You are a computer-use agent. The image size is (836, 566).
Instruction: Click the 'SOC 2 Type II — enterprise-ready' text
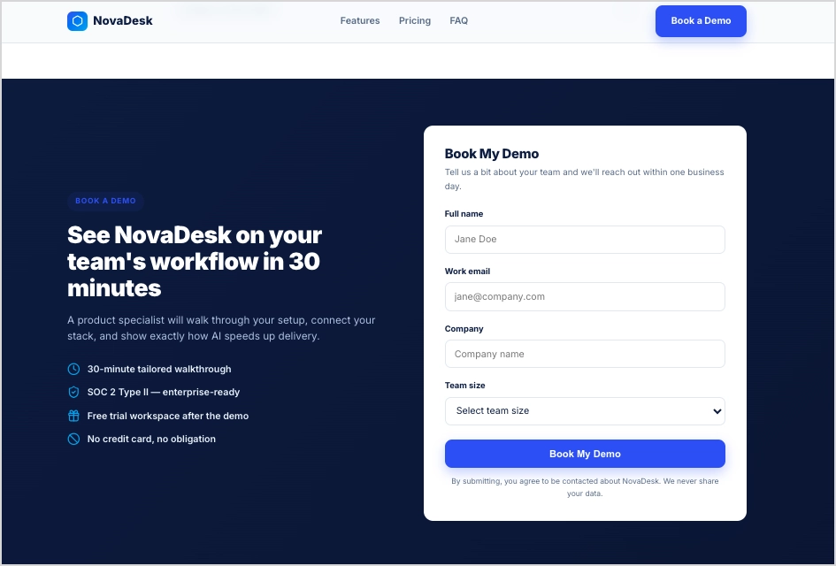[164, 393]
